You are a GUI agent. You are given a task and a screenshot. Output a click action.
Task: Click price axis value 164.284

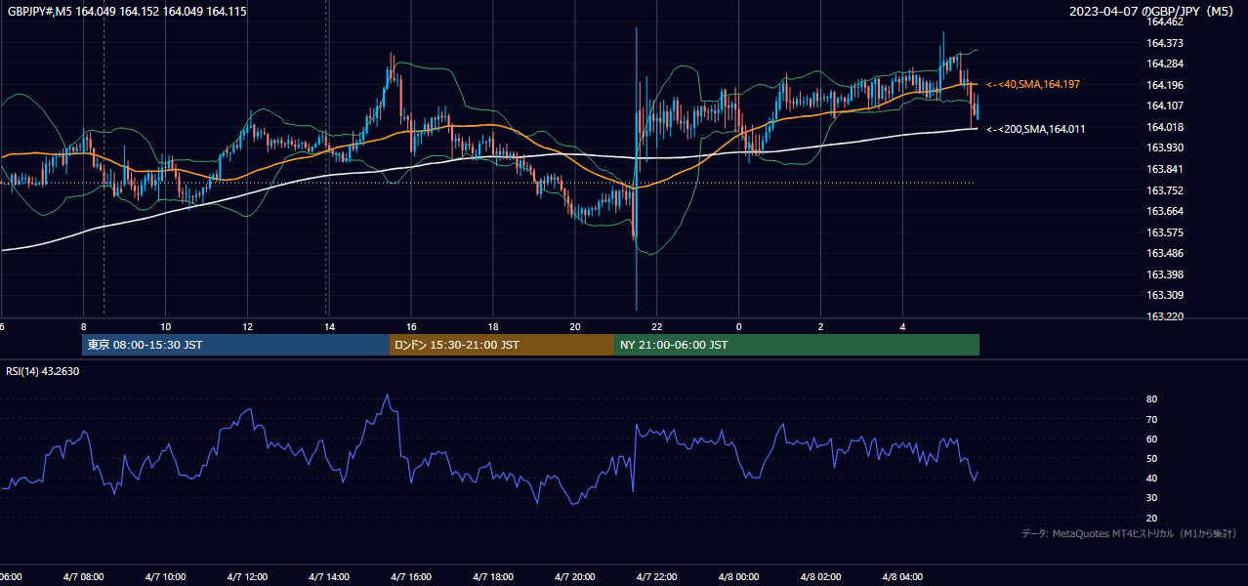(1165, 63)
